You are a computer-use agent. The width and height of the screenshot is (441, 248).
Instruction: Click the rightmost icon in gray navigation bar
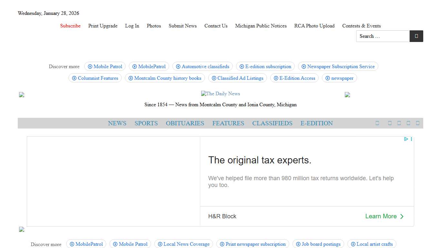click(418, 123)
